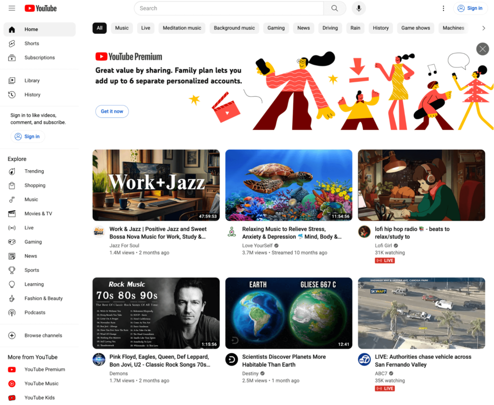This screenshot has height=405, width=494.
Task: Open Love YourSelf channel name
Action: [258, 246]
